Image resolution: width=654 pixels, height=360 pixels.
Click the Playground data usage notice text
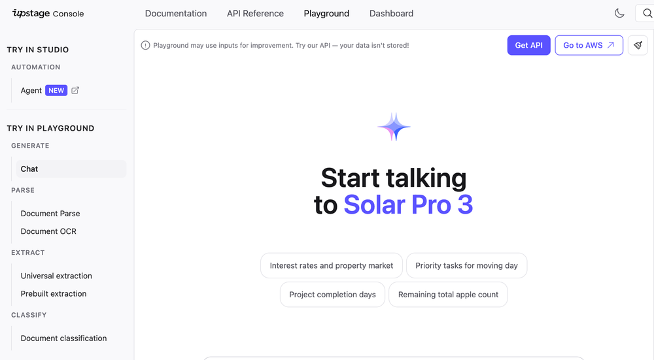pyautogui.click(x=281, y=46)
